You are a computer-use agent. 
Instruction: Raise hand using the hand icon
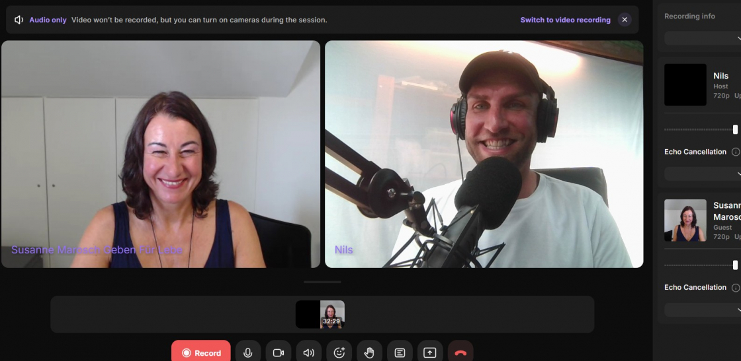[369, 352]
